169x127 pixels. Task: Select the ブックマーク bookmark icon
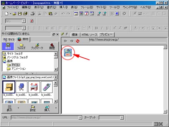[37, 46]
